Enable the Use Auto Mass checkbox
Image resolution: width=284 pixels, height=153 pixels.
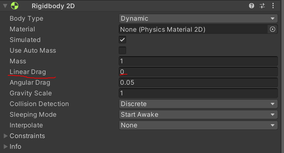[x=123, y=51]
